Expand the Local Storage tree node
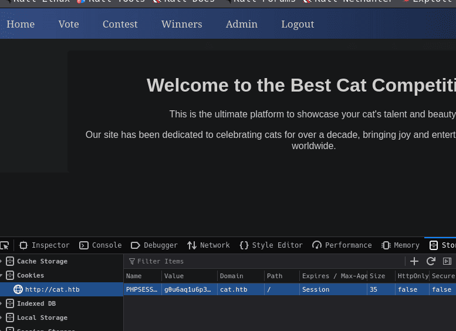 click(2, 318)
